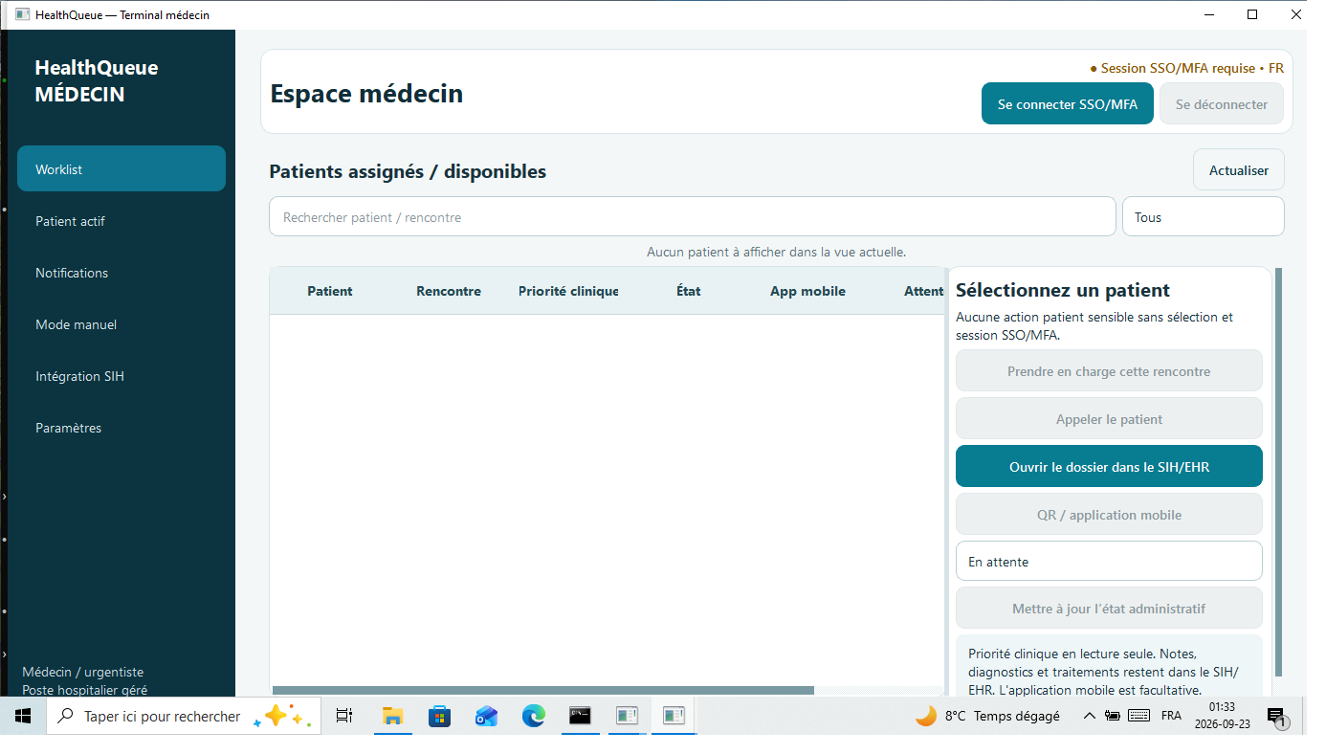1326x754 pixels.
Task: Click QR / application mobile button
Action: (1109, 515)
